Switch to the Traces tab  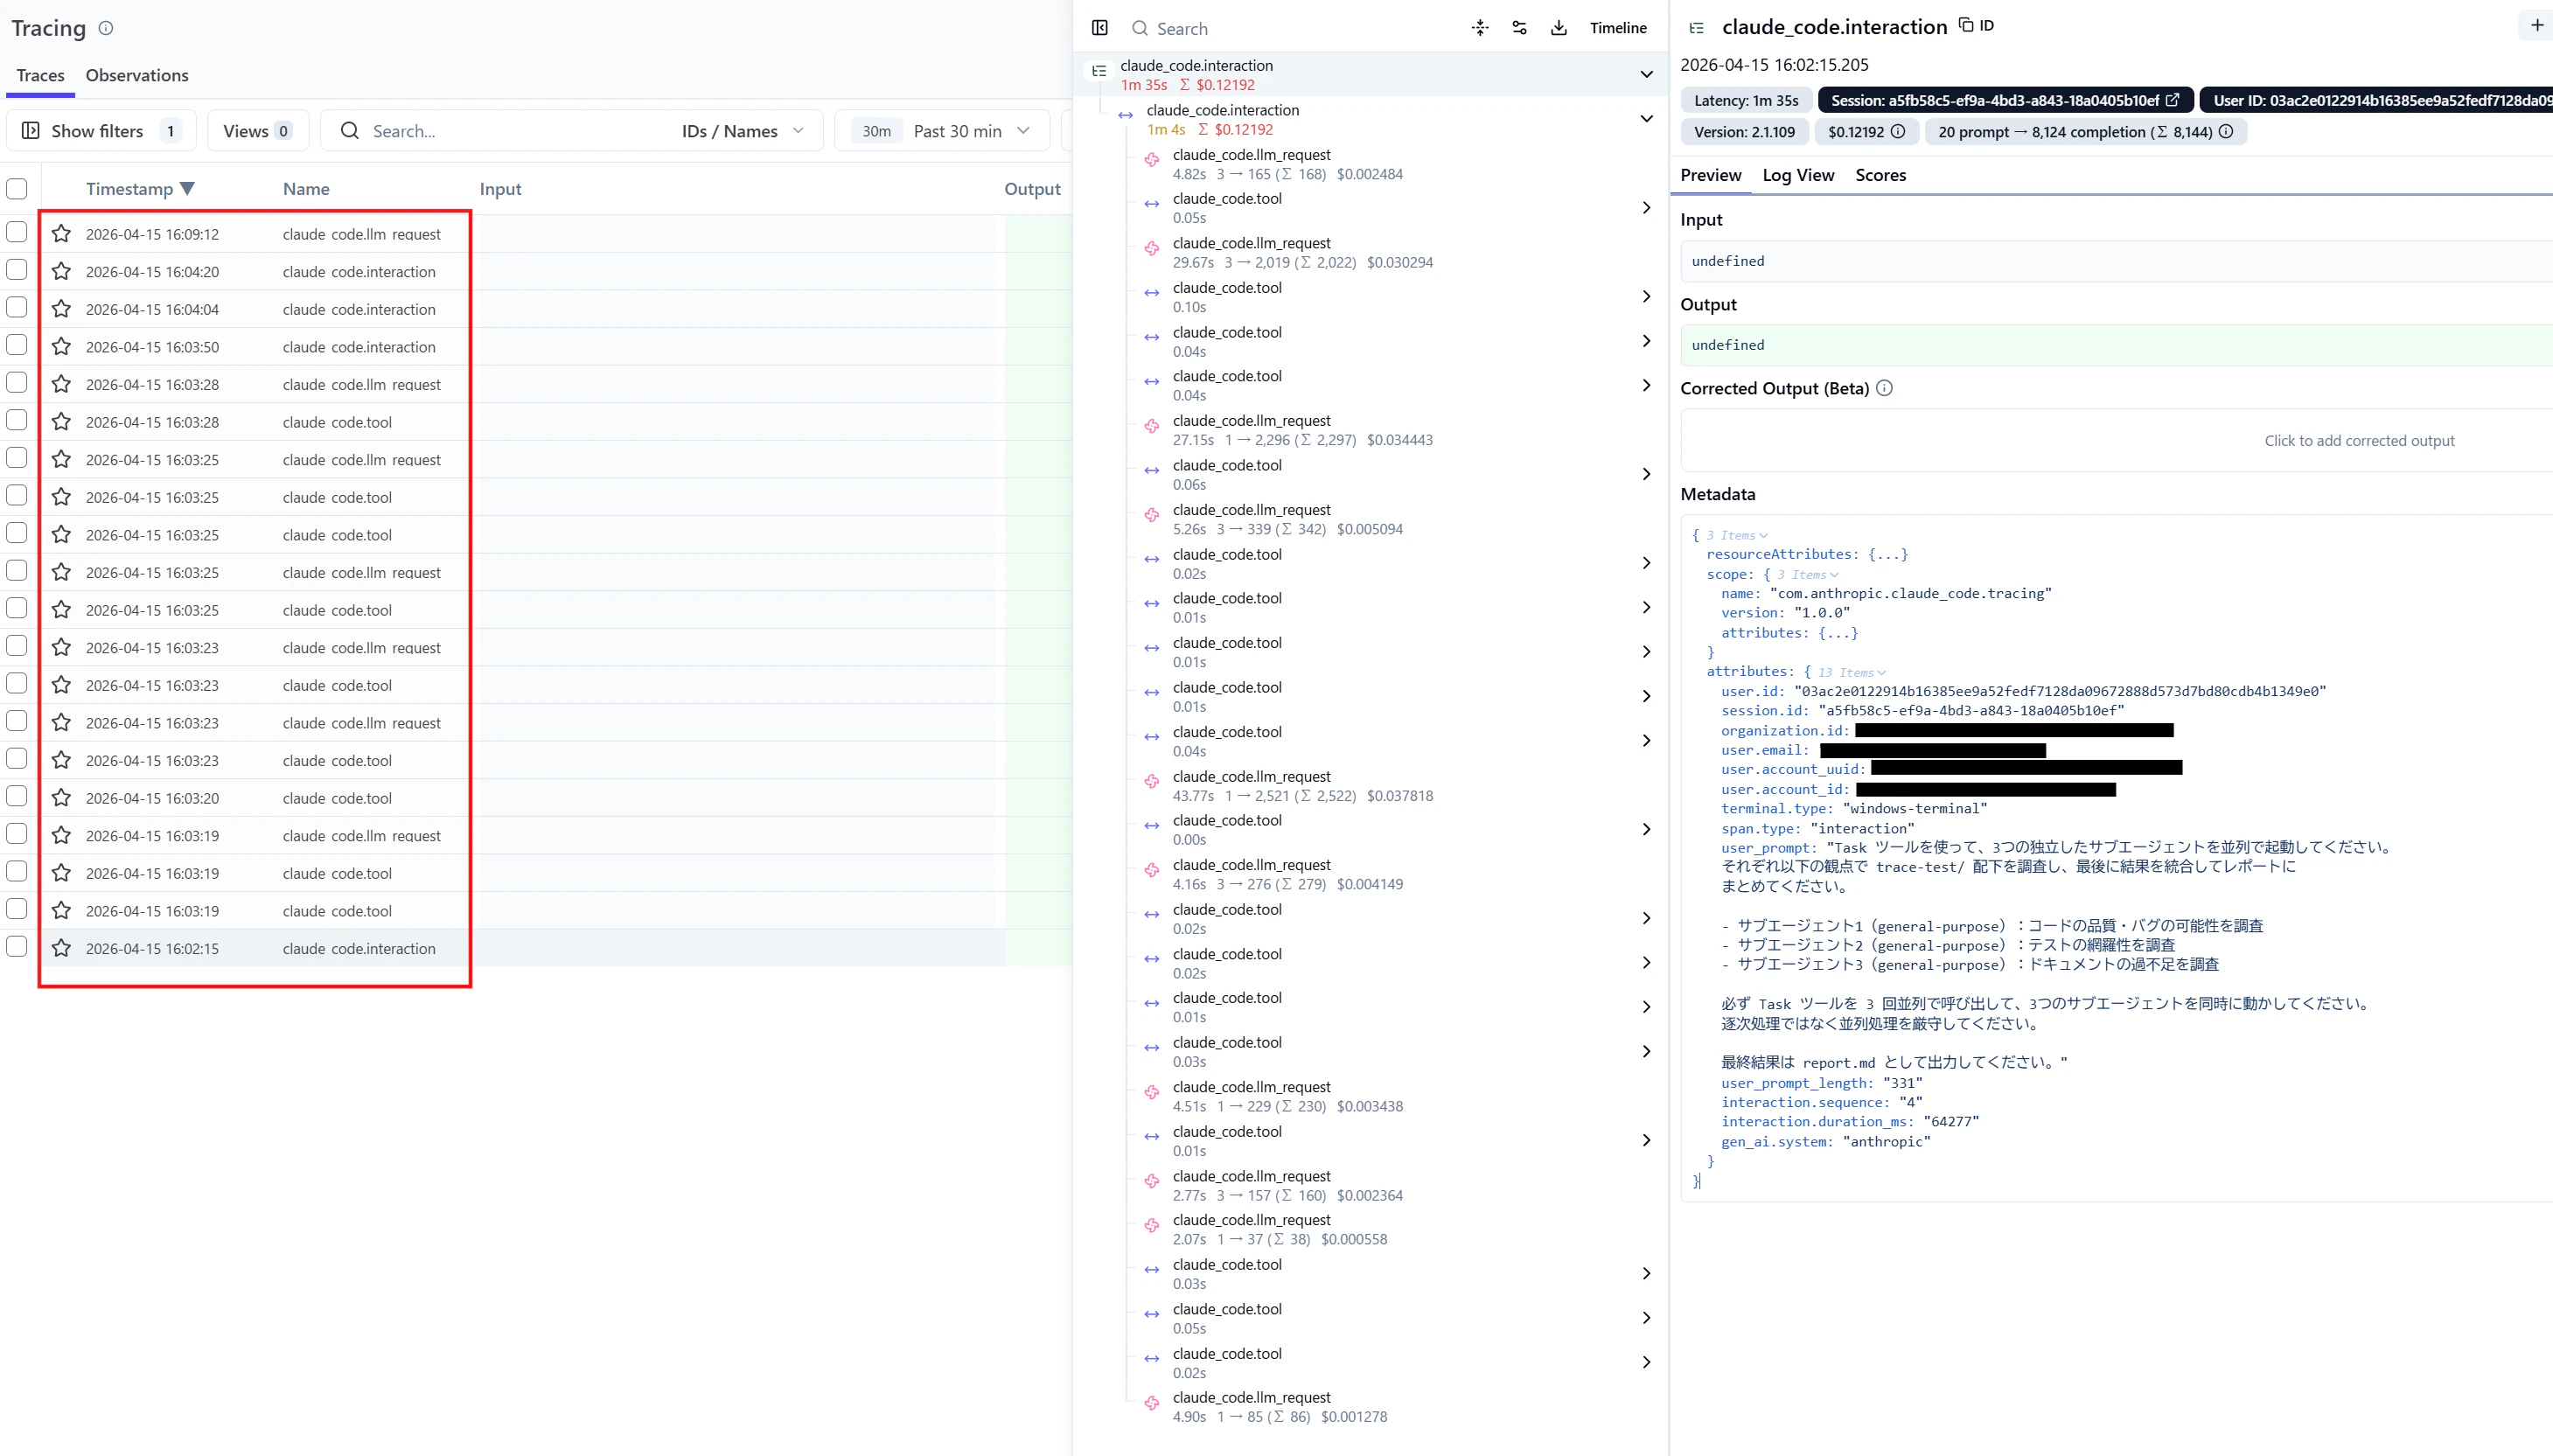tap(41, 75)
